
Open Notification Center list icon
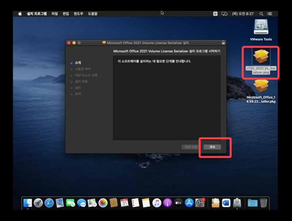point(270,14)
